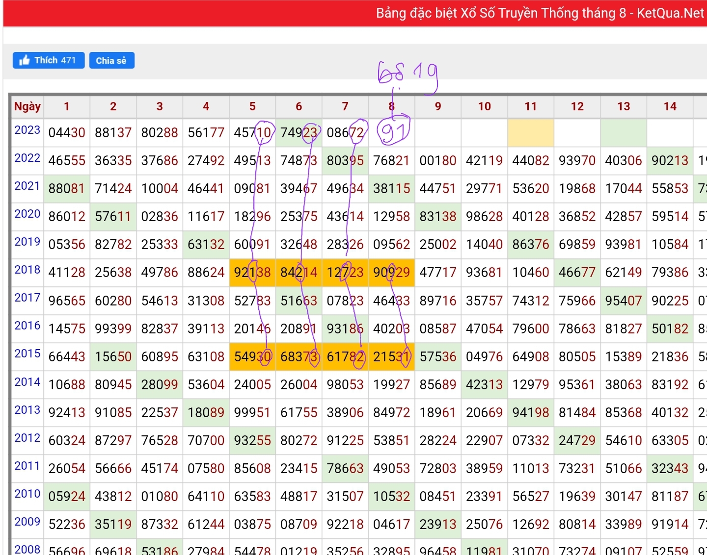Click column header 14
Screen dimensions: 707x555
[670, 106]
